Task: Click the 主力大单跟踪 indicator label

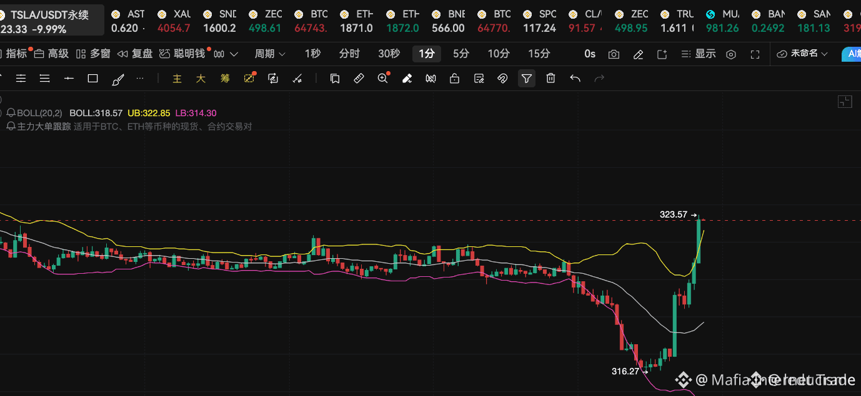Action: click(x=44, y=127)
